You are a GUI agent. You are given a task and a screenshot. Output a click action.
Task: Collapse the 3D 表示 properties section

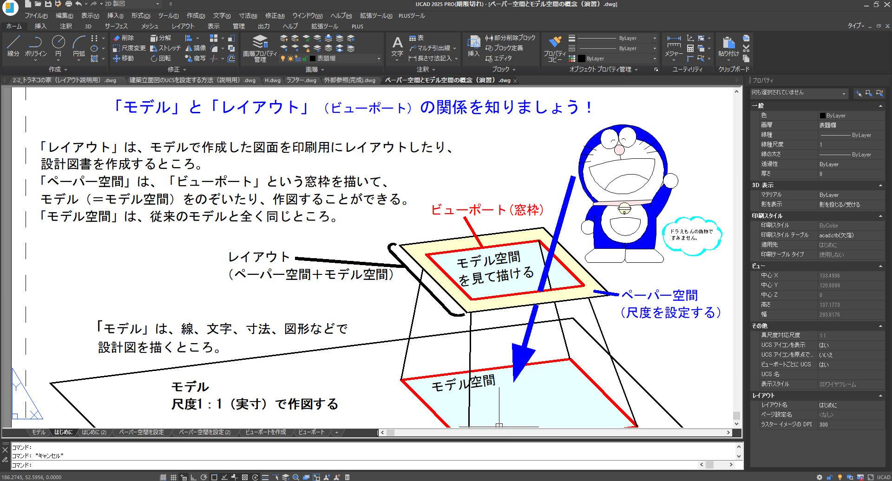click(x=880, y=185)
